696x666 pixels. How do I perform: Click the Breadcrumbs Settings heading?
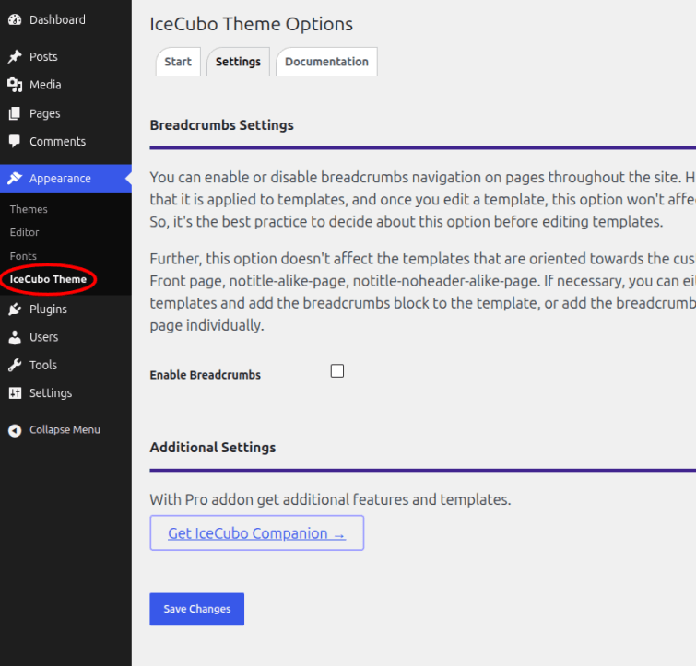pos(221,125)
